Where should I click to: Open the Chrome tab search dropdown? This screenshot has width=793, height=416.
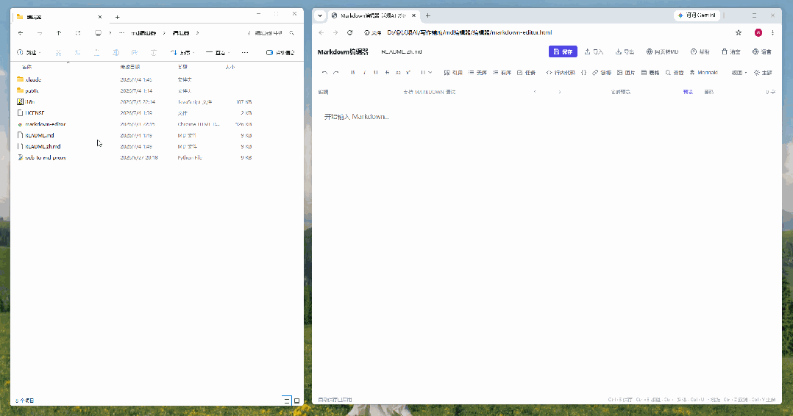pyautogui.click(x=319, y=15)
